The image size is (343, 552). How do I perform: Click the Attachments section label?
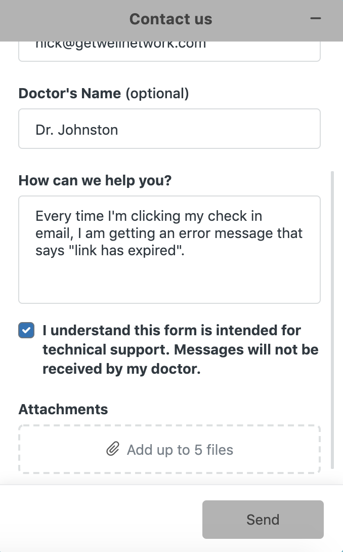[63, 409]
